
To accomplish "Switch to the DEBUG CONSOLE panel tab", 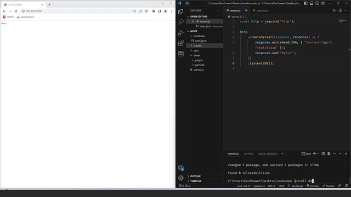I will (x=268, y=154).
